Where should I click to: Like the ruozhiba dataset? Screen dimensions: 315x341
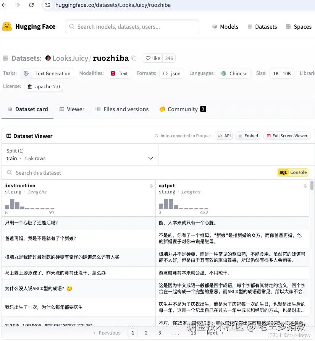[152, 58]
